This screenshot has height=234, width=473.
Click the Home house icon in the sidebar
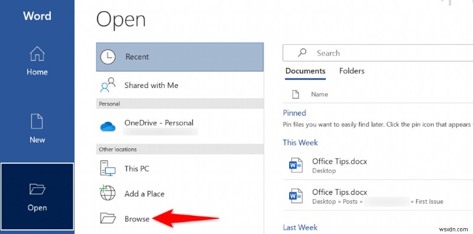tap(37, 54)
